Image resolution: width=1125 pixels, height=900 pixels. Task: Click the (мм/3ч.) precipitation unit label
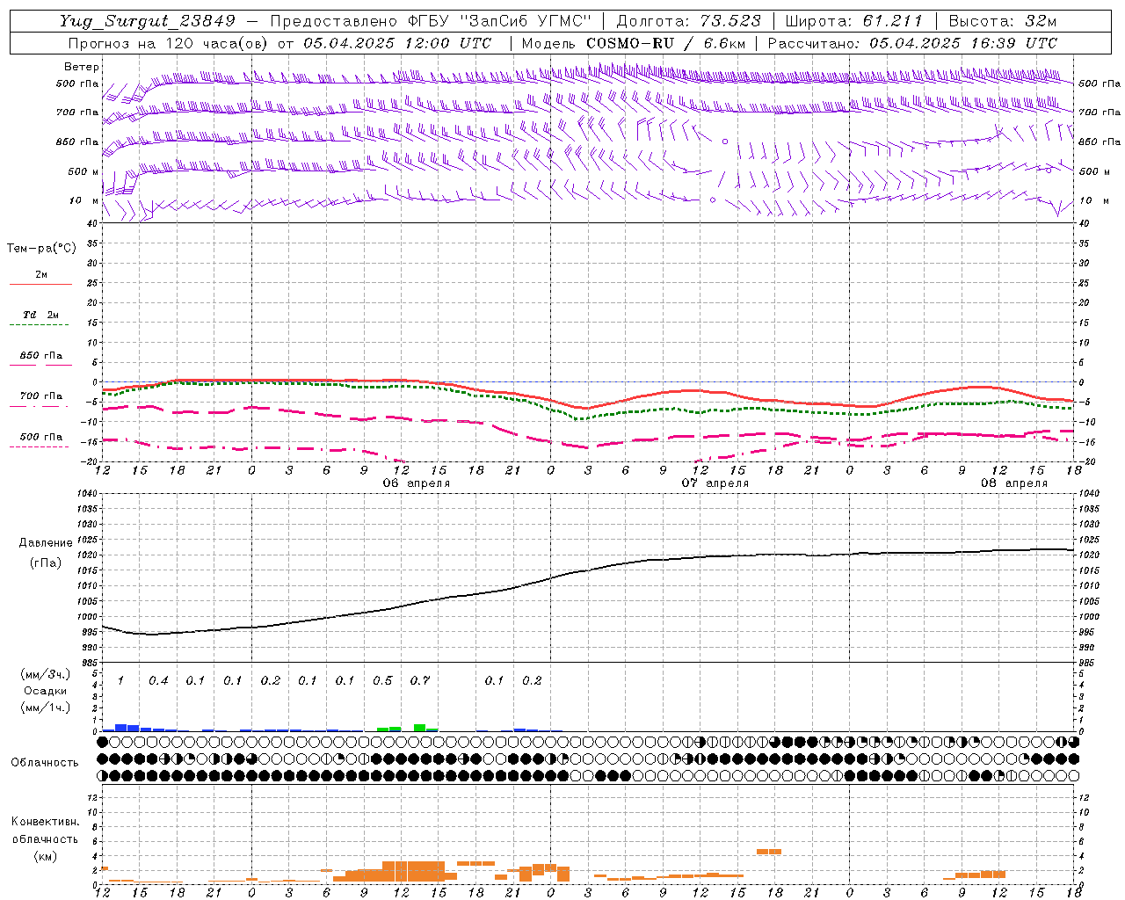pyautogui.click(x=46, y=675)
